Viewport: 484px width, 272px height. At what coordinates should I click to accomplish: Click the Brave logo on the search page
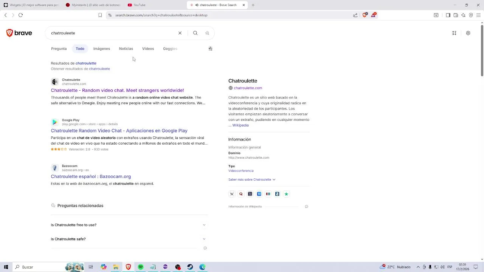19,33
